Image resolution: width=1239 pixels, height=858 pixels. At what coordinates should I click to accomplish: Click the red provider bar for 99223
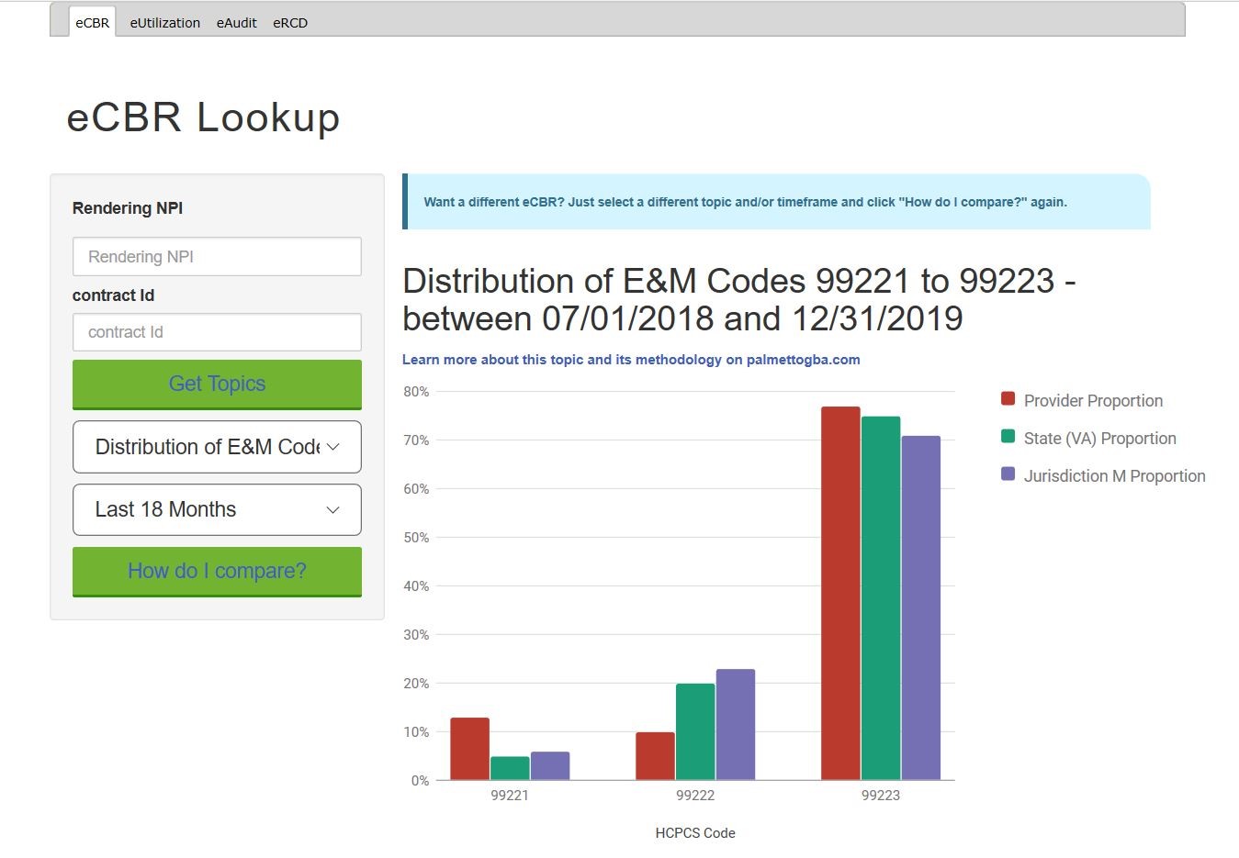[840, 594]
